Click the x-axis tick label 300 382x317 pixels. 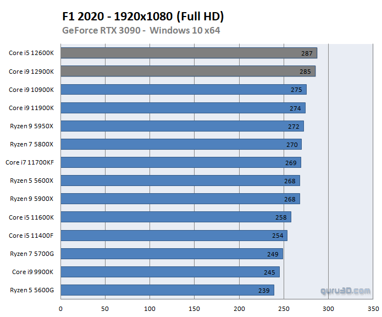coord(328,309)
